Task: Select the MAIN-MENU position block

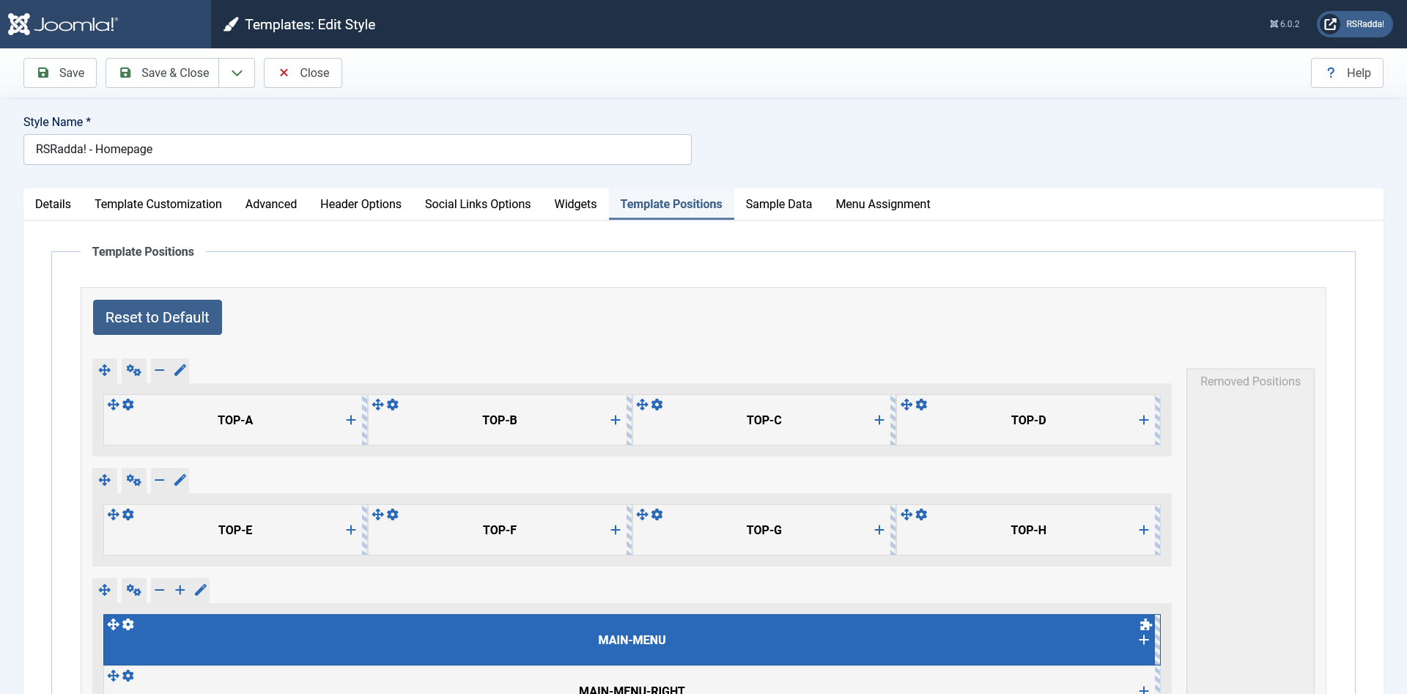Action: 631,640
